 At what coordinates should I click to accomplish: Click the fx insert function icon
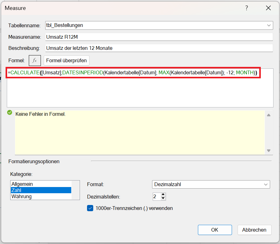click(35, 61)
